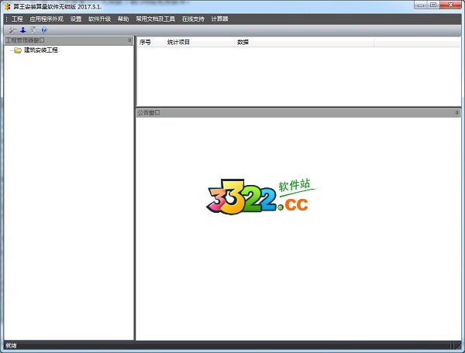Click the folder icon of 建筑安装工程
This screenshot has height=353, width=465.
pyautogui.click(x=18, y=50)
